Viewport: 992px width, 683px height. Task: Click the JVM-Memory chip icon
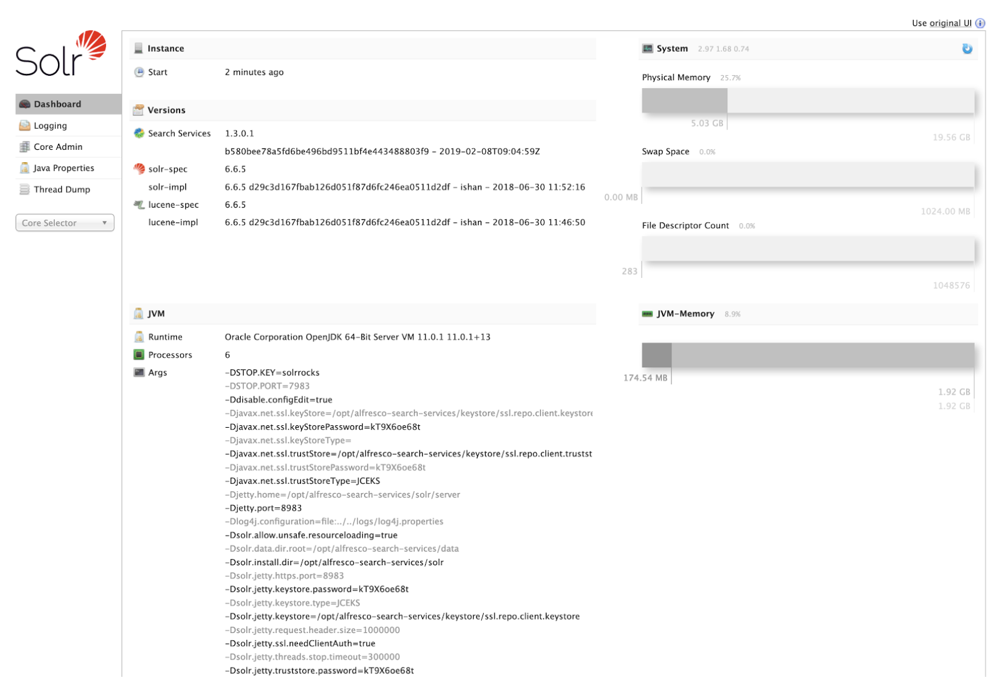click(647, 314)
